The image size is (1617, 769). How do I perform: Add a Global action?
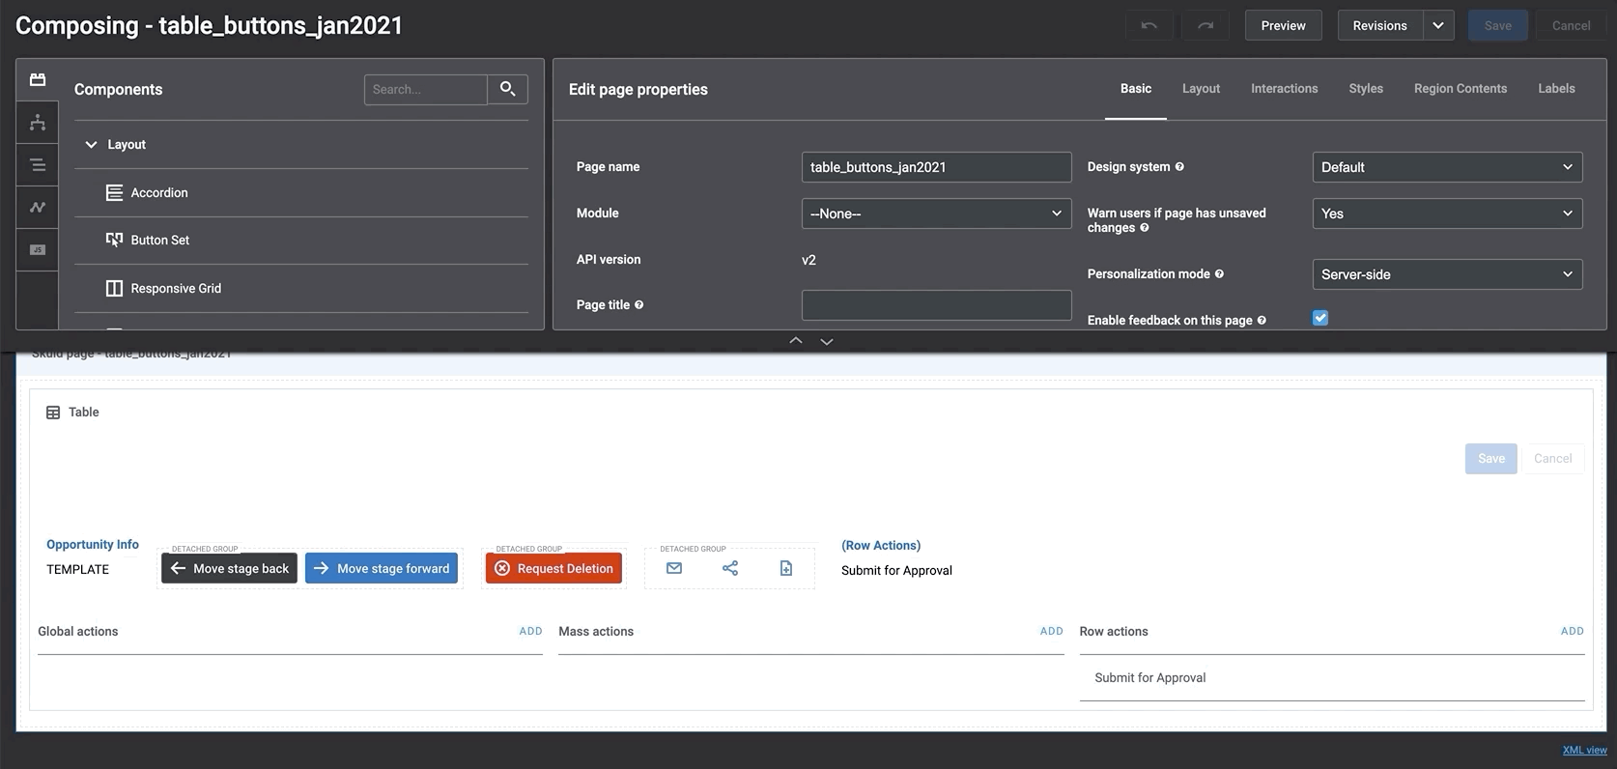point(530,631)
